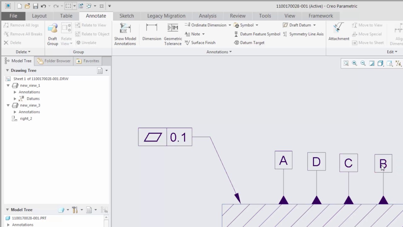
Task: Open an existing file via folder icon
Action: (27, 6)
